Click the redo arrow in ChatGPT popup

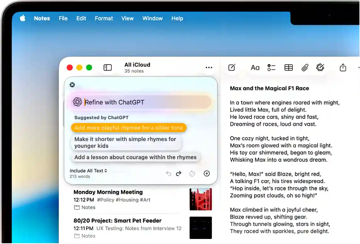179,174
